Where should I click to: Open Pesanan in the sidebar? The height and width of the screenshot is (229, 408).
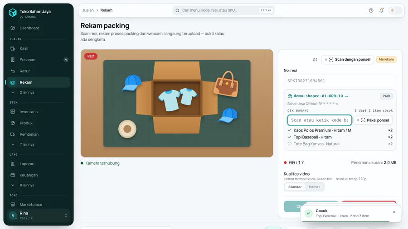(x=38, y=60)
